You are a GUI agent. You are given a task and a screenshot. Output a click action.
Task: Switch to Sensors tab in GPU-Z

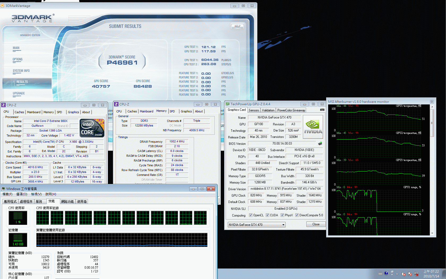coord(254,110)
